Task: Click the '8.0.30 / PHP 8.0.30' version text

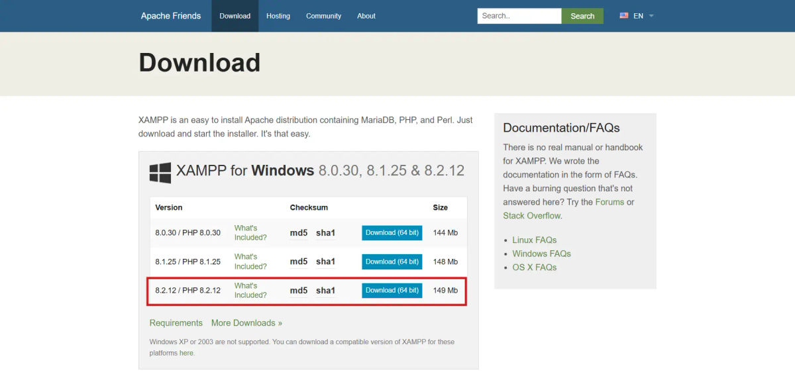Action: 188,233
